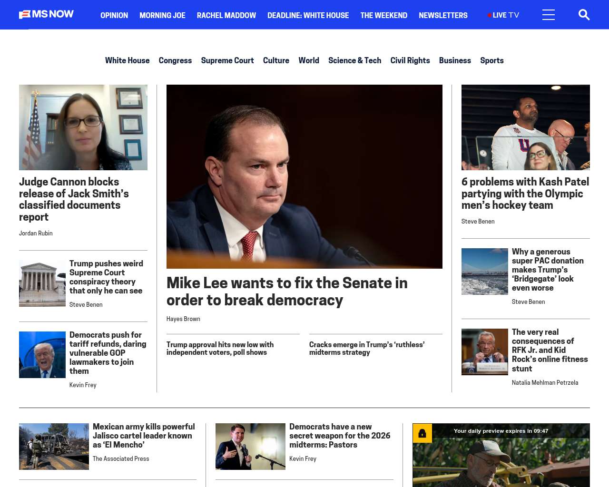Read super PAC donation Bridgegate story
The height and width of the screenshot is (487, 609).
[548, 270]
